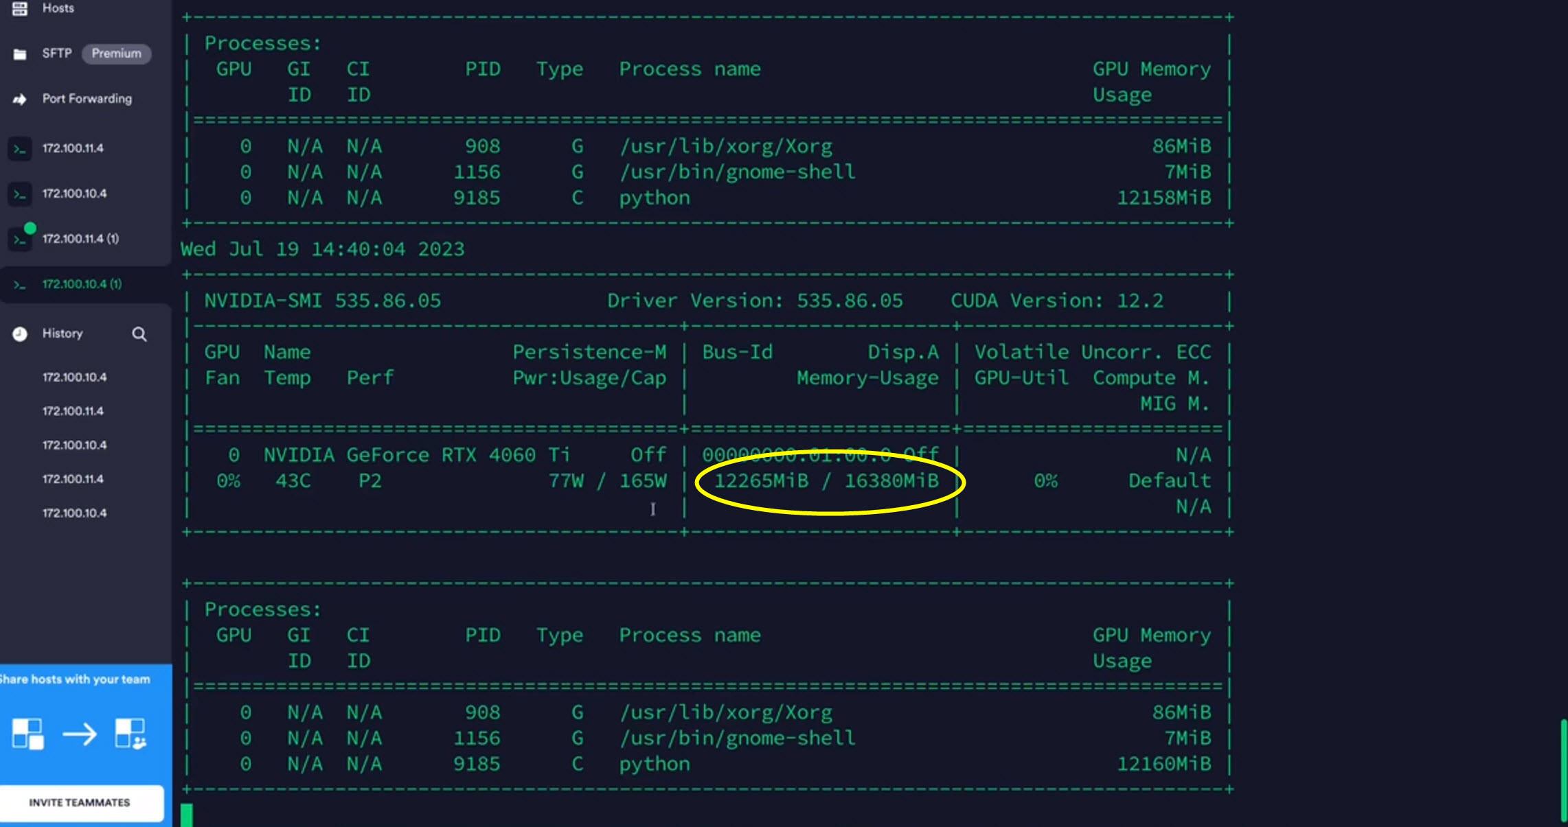Click the circled 12265MiB memory usage text
This screenshot has width=1568, height=827.
tap(826, 480)
